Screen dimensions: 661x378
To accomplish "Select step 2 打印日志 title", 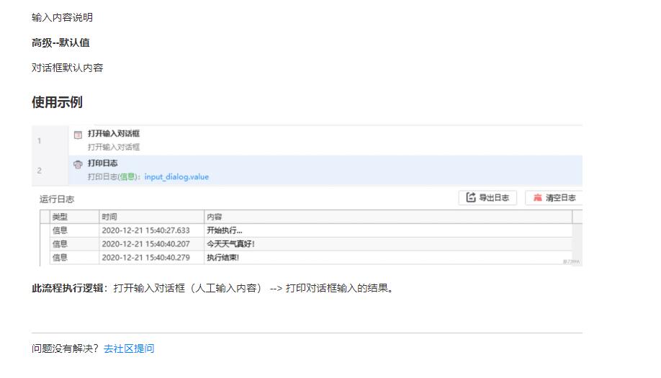I will pyautogui.click(x=102, y=163).
